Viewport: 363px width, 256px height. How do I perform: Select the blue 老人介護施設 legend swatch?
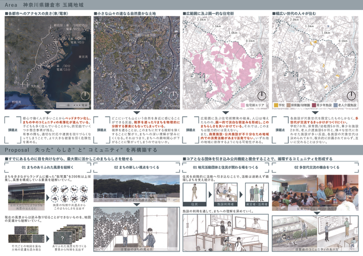pos(335,105)
